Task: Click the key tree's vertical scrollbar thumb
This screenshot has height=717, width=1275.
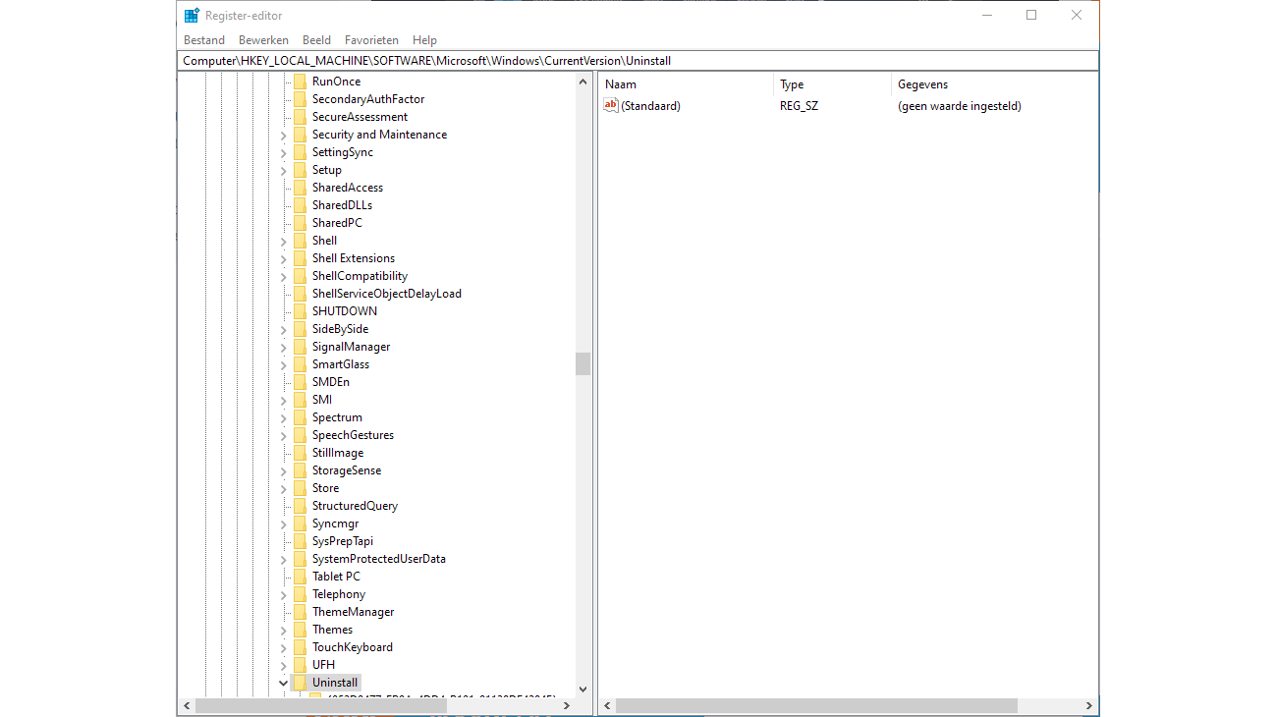Action: [582, 363]
